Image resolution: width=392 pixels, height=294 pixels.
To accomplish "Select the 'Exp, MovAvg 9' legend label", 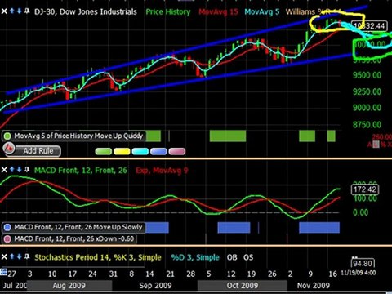I will (x=162, y=171).
